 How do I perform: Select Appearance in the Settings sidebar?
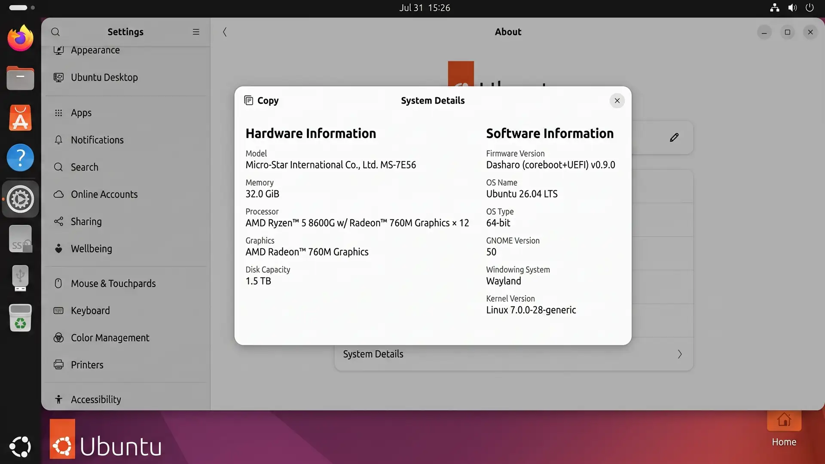pos(125,50)
